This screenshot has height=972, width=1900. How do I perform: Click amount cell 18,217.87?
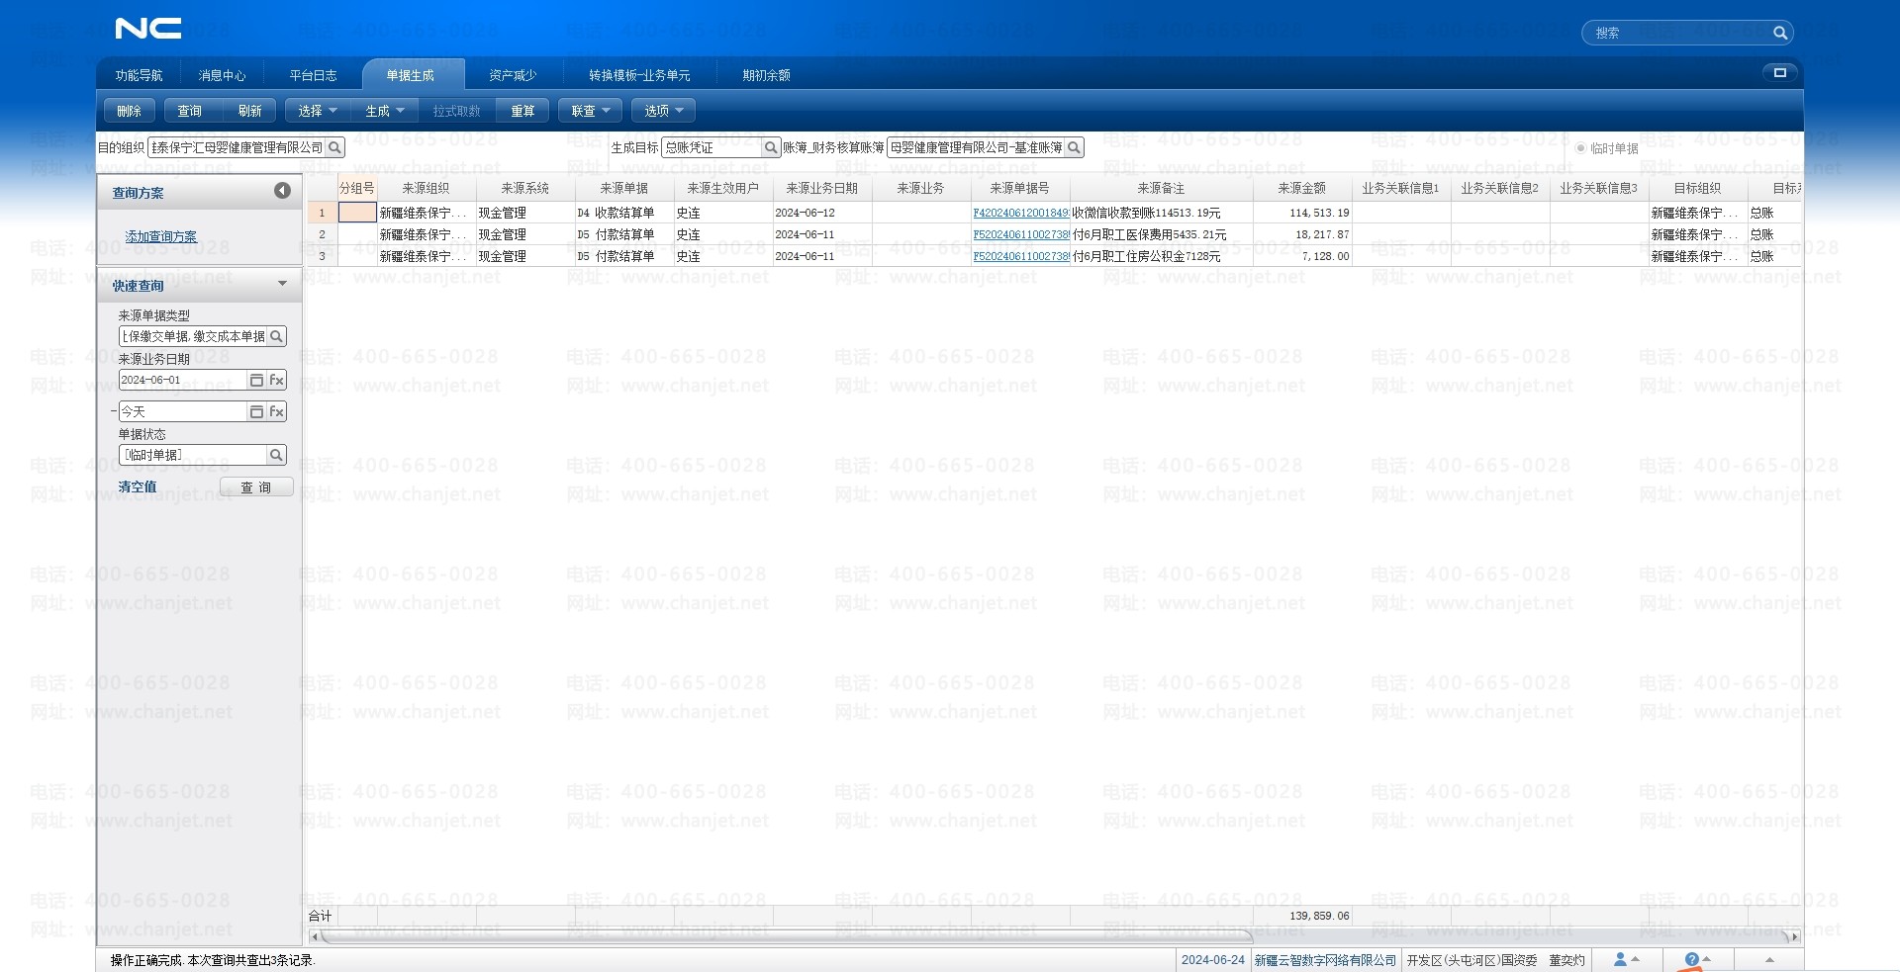(x=1303, y=234)
